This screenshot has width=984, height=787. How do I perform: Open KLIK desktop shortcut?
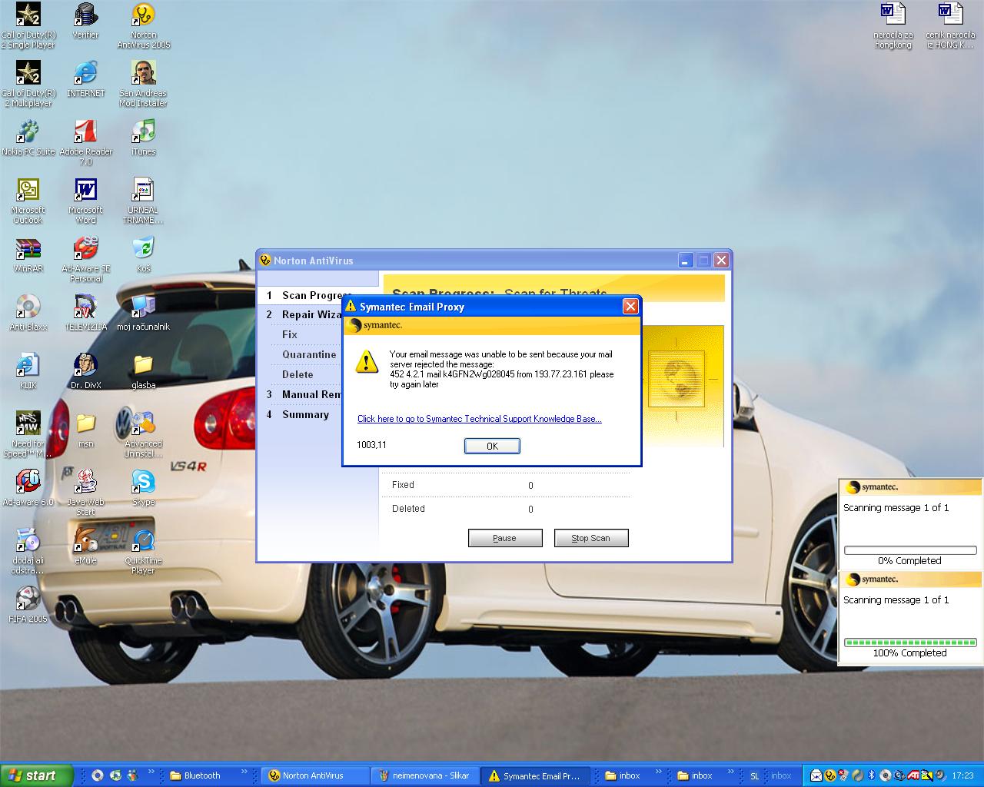28,372
